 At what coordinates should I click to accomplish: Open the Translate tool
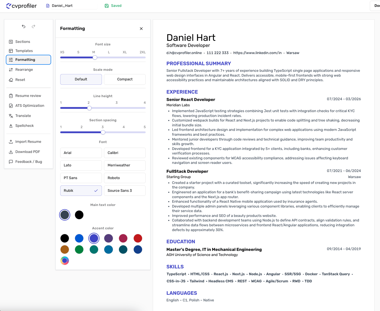[x=23, y=116]
